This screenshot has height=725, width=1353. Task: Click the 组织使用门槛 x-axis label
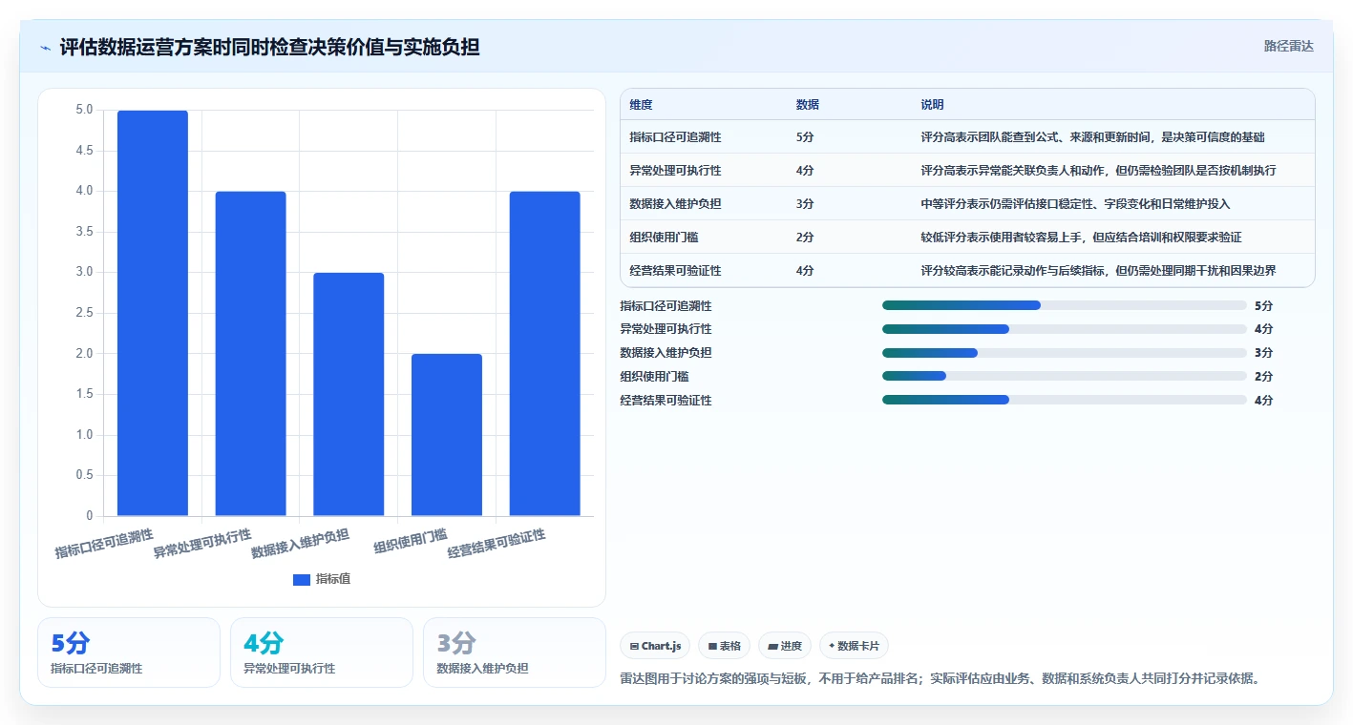point(411,541)
